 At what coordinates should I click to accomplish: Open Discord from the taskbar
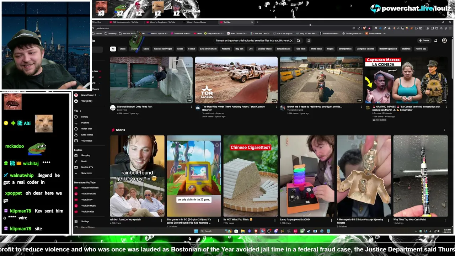tap(276, 231)
